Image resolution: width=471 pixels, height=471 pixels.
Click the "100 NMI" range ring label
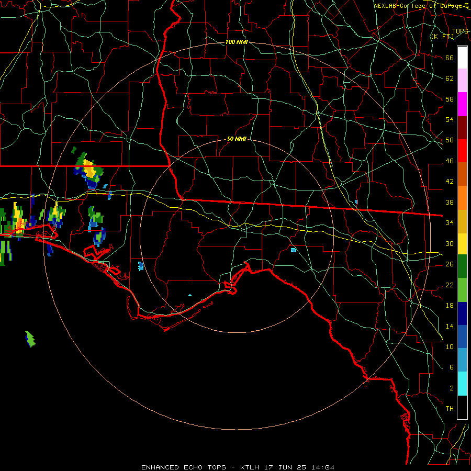(x=237, y=42)
